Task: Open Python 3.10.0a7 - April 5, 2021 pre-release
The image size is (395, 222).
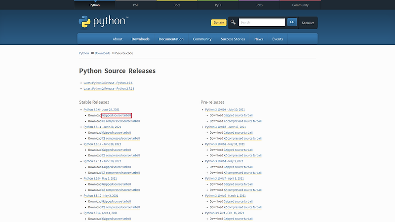Action: point(225,179)
